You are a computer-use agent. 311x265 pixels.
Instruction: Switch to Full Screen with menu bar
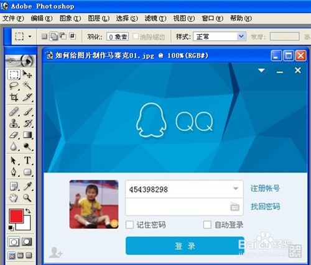[x=21, y=256]
